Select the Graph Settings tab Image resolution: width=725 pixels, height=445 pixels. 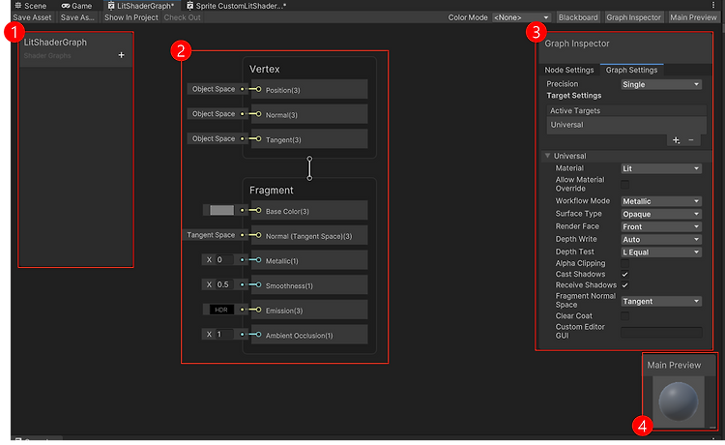631,70
